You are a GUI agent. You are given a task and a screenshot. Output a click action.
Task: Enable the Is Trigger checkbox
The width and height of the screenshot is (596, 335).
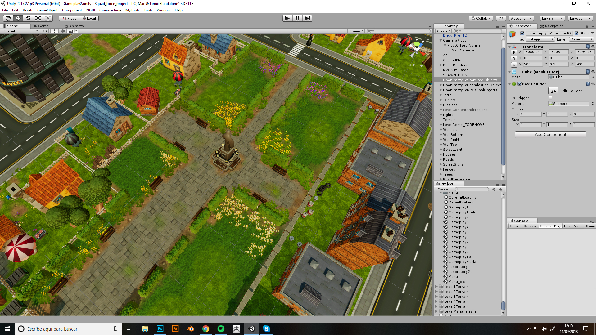pos(550,98)
